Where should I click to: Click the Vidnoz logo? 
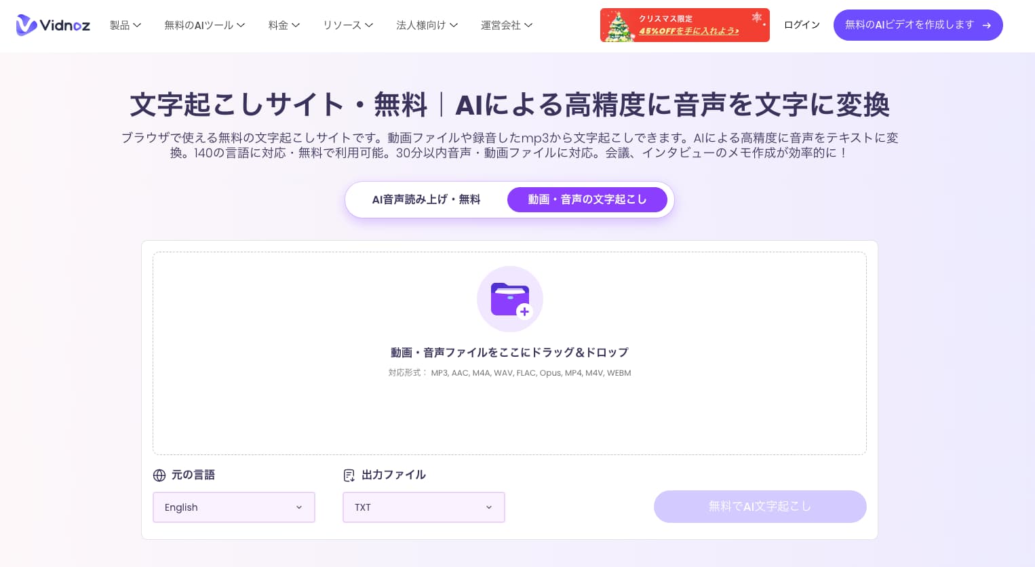coord(53,25)
